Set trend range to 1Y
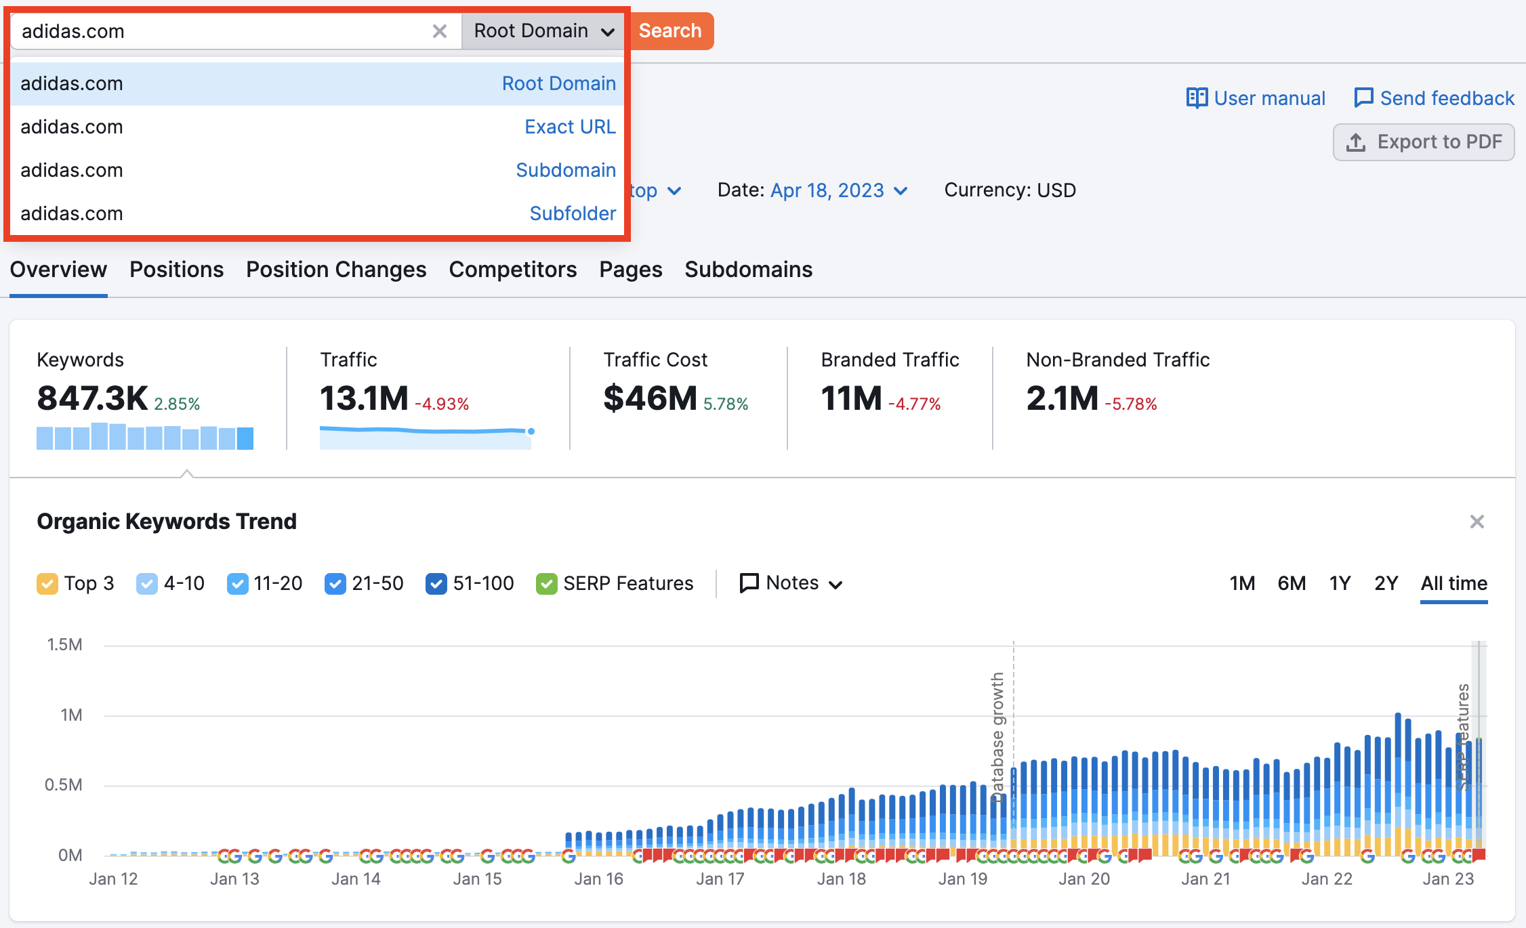Viewport: 1526px width, 928px height. [x=1340, y=583]
